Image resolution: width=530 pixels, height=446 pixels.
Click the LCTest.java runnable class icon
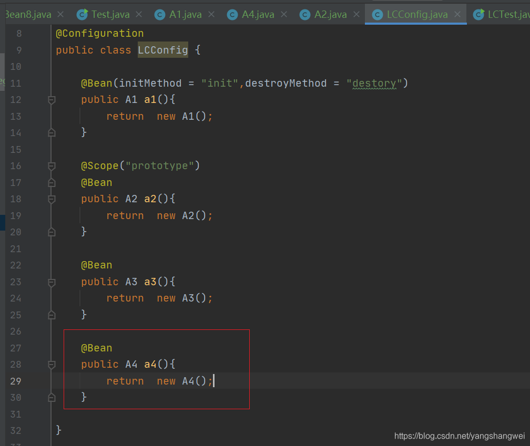[x=478, y=15]
